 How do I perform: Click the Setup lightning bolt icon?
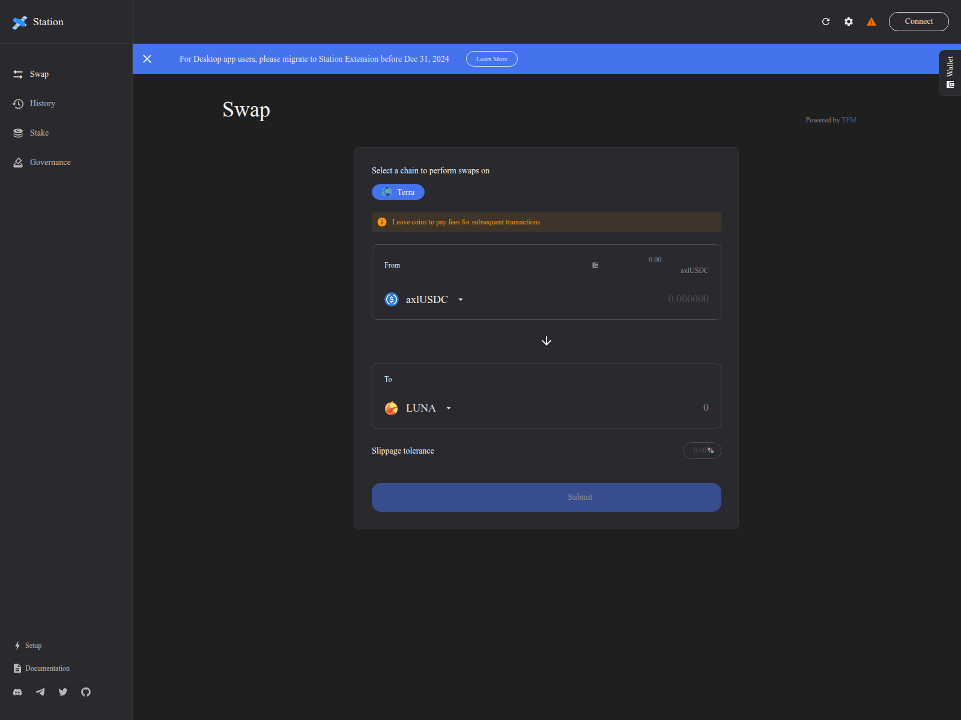pyautogui.click(x=17, y=646)
